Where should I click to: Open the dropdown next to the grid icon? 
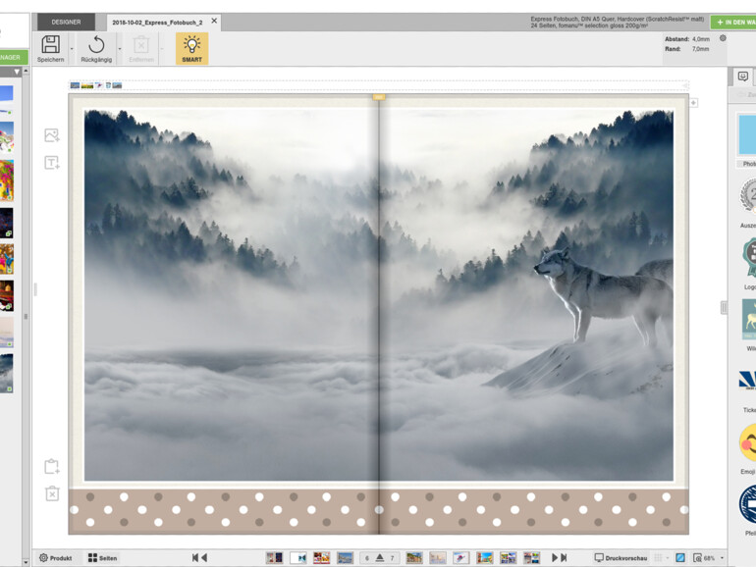tap(668, 558)
